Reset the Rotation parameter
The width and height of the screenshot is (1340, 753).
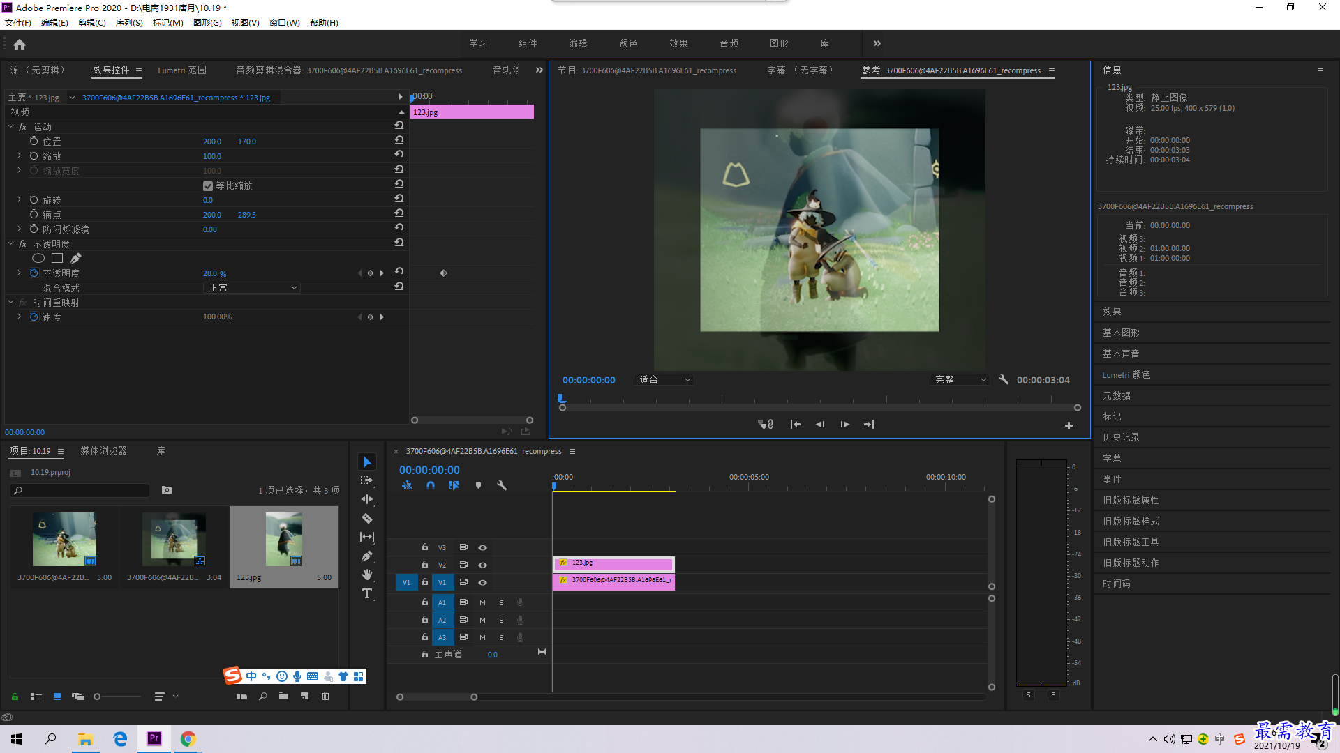click(399, 199)
